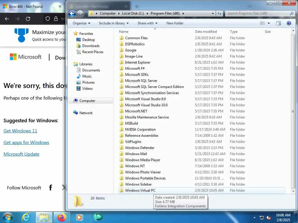This screenshot has width=298, height=223.
Task: Click the Explorer forward navigation arrow
Action: point(80,13)
